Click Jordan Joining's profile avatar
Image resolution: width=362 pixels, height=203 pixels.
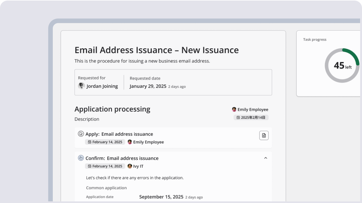(x=81, y=86)
